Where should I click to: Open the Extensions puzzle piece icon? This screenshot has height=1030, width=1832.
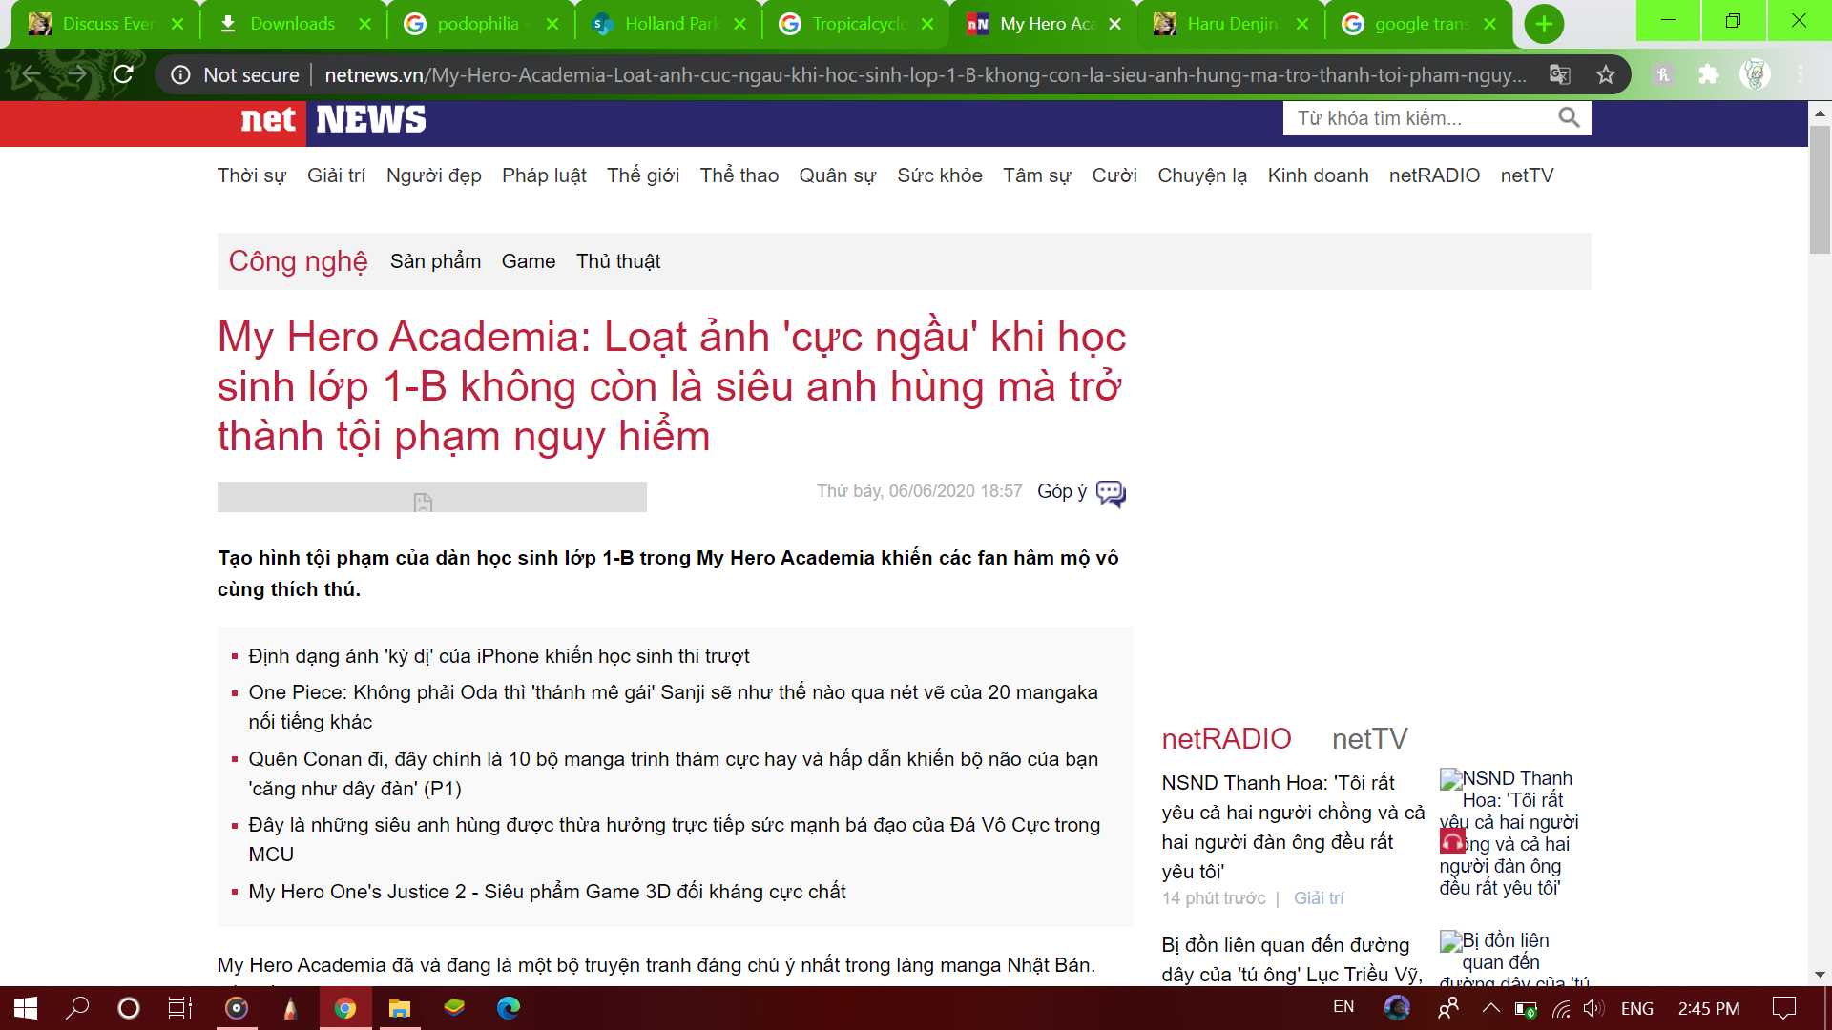point(1709,74)
